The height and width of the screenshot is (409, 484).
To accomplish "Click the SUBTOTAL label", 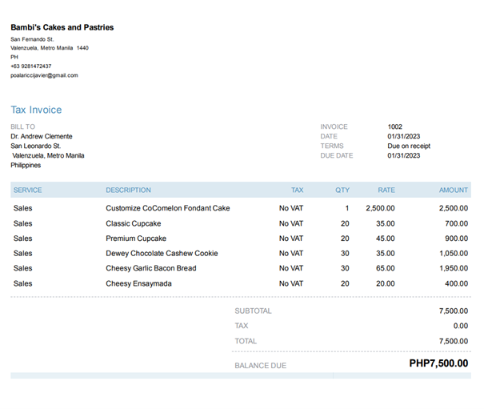I will point(253,311).
